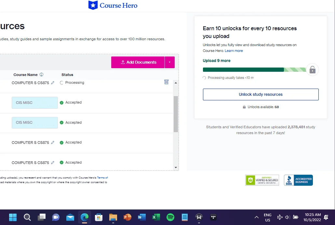Show Course Name info tooltip icon
The height and width of the screenshot is (225, 335).
[41, 74]
